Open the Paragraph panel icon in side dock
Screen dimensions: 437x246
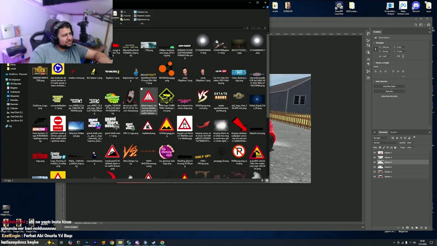pos(368,64)
